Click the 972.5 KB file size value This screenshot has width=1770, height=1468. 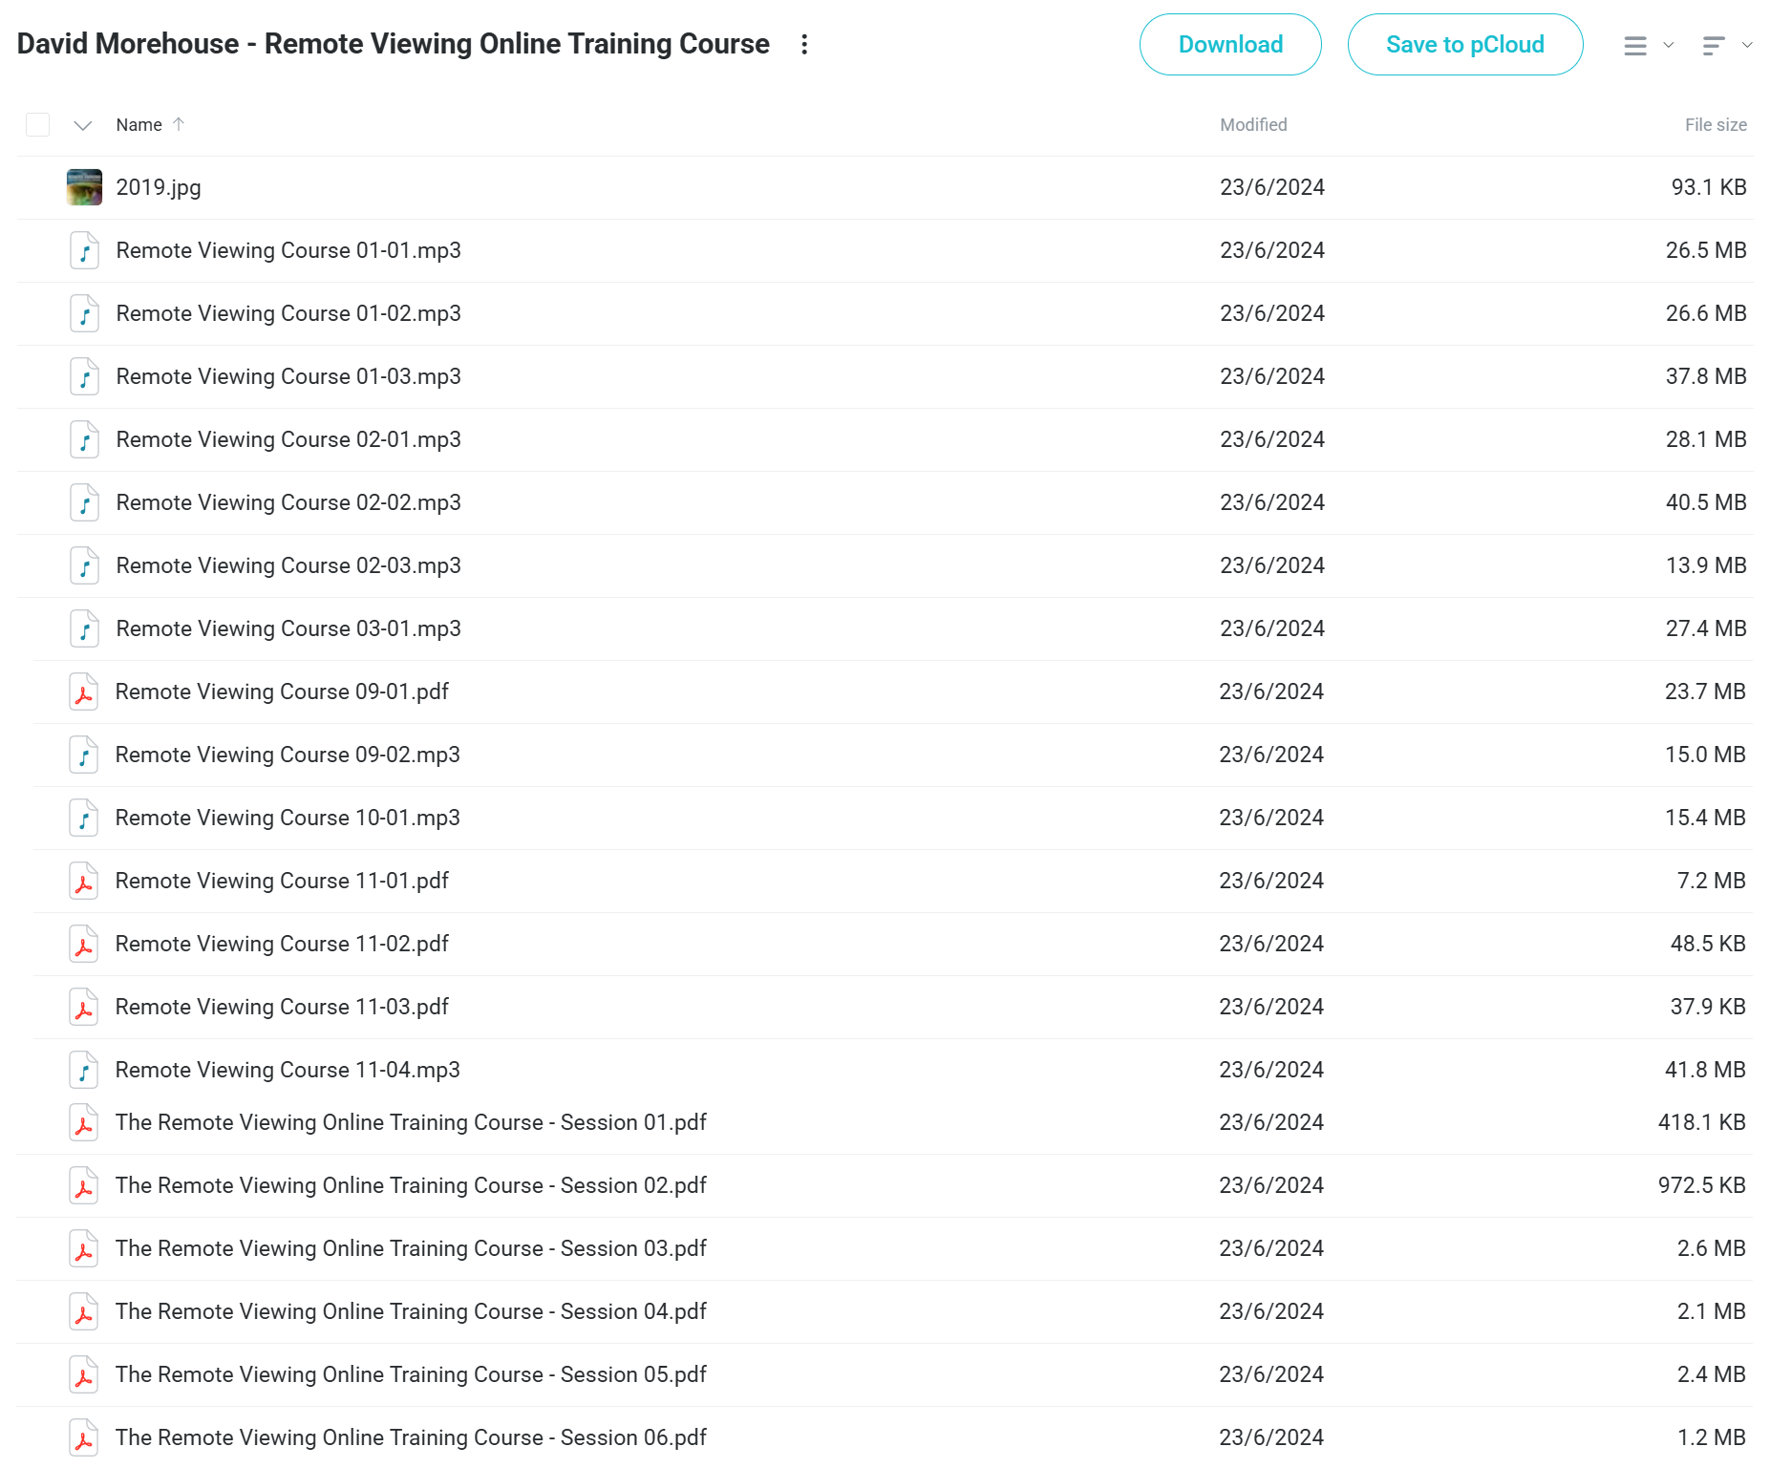click(x=1701, y=1185)
